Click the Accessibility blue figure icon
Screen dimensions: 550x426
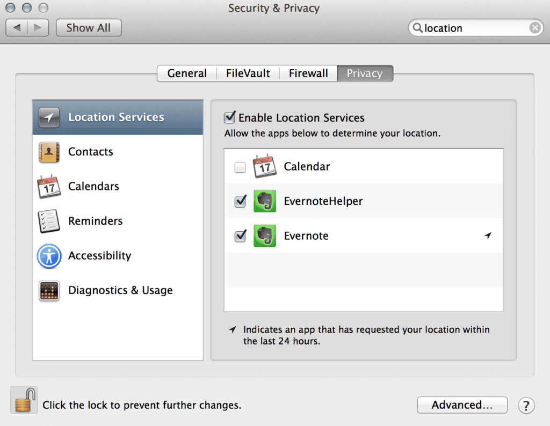[49, 256]
